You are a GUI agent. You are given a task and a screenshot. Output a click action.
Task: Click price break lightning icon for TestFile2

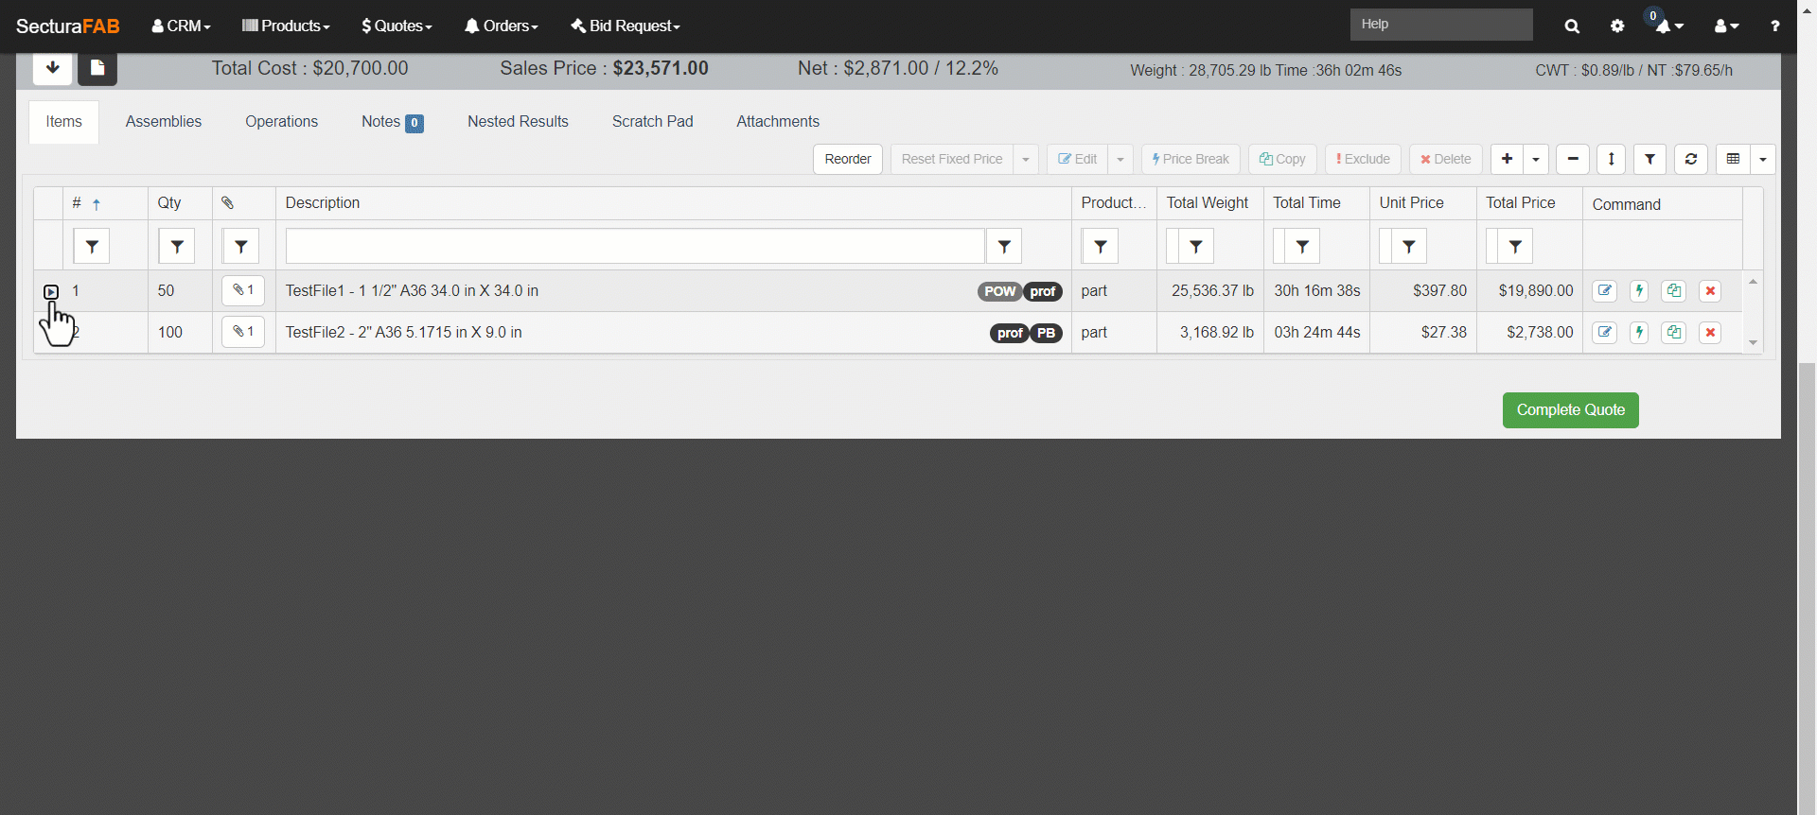point(1639,333)
